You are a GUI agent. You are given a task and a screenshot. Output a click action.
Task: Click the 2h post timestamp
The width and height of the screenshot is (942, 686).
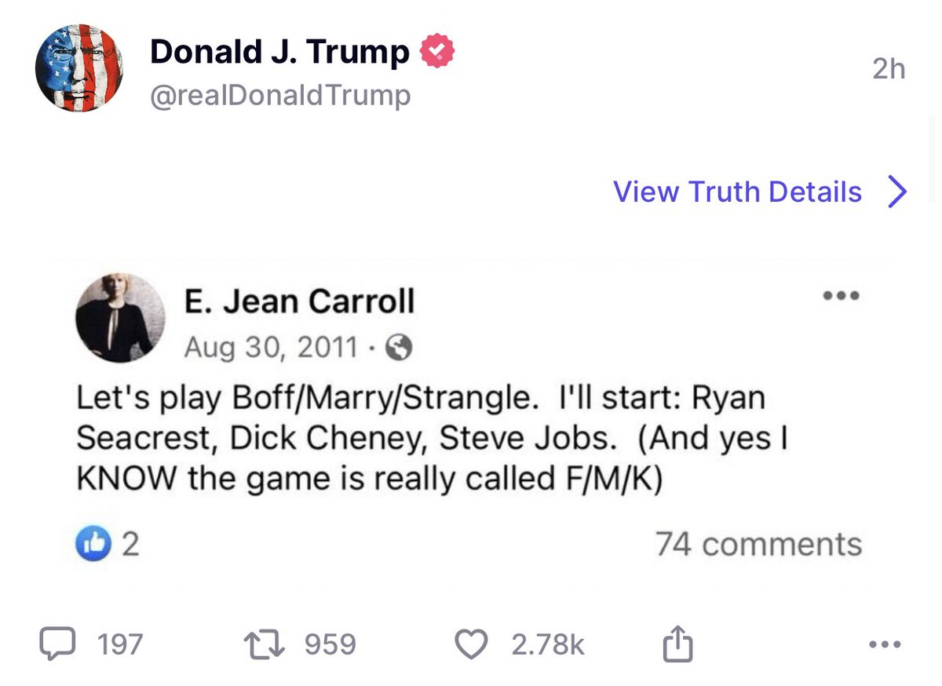889,70
